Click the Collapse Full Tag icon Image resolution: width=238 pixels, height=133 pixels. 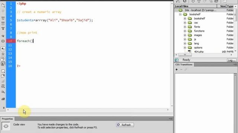coord(3,18)
